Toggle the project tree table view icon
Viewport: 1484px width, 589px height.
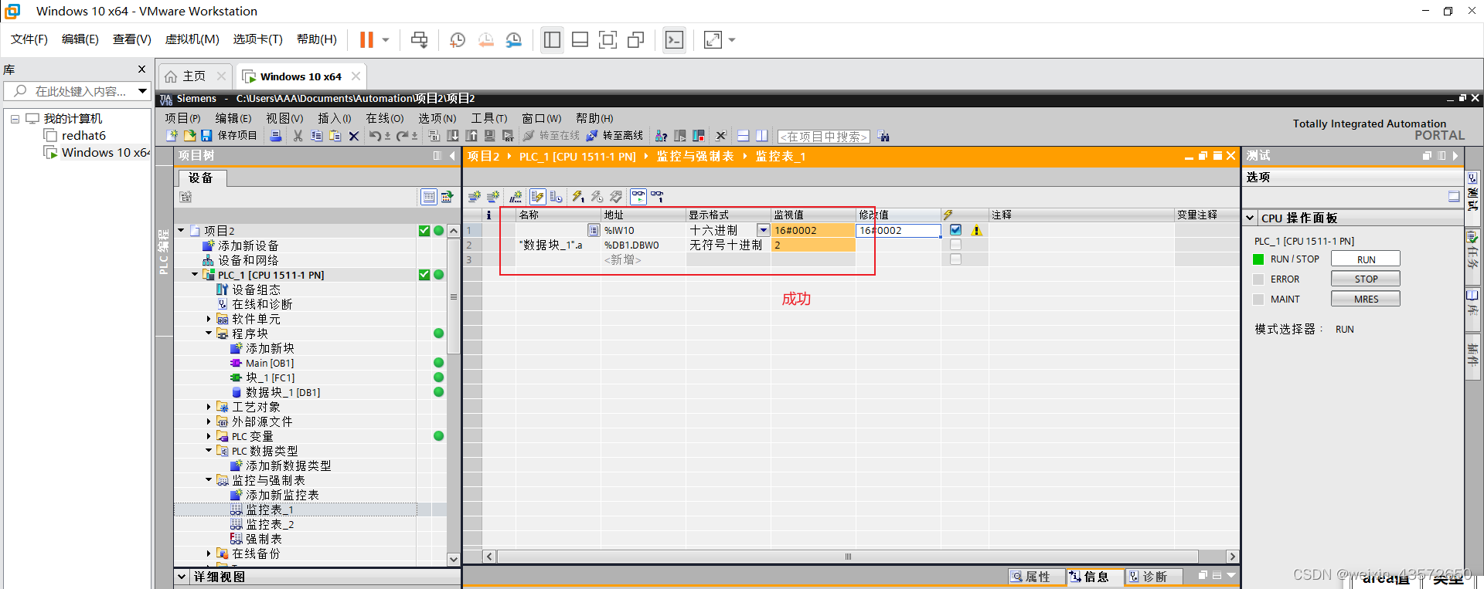(429, 197)
